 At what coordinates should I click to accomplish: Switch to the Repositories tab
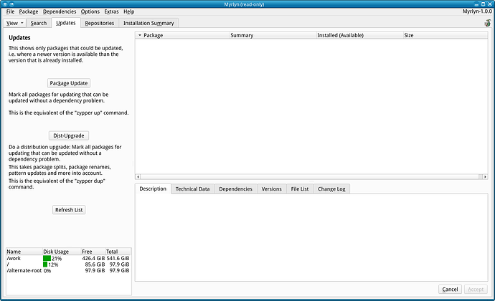(x=100, y=23)
